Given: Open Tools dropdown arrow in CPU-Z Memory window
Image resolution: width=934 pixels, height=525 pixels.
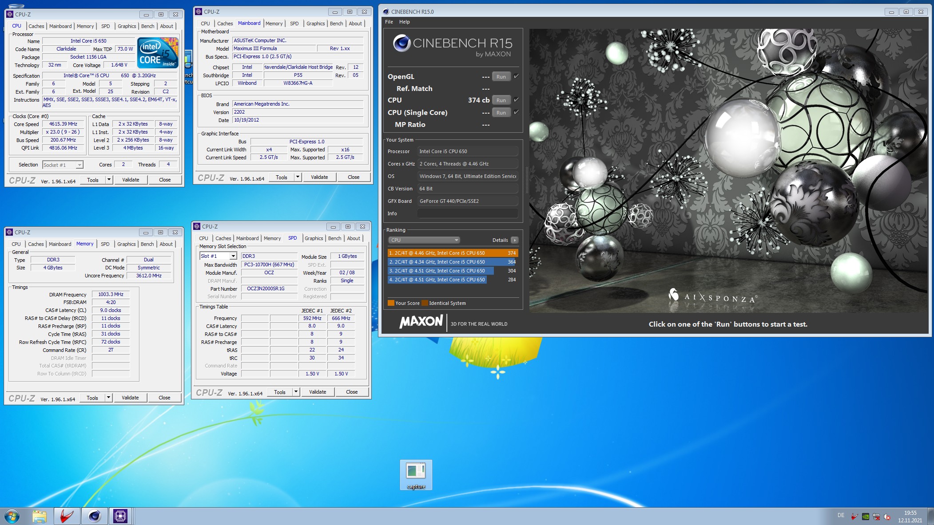Looking at the screenshot, I should click(x=108, y=398).
